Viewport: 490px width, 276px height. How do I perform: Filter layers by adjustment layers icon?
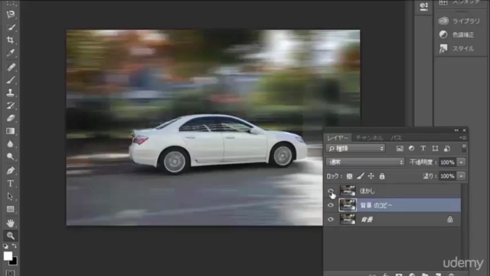tap(412, 149)
